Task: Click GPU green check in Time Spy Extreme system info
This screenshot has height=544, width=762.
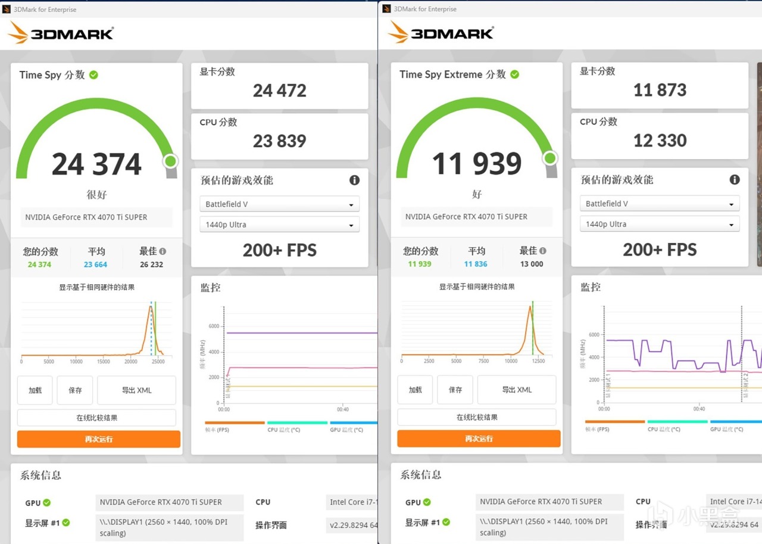Action: click(427, 502)
